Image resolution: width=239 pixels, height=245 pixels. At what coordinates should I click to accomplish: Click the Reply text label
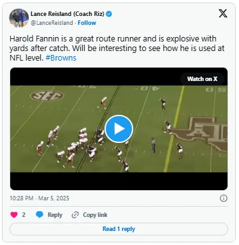pyautogui.click(x=55, y=215)
